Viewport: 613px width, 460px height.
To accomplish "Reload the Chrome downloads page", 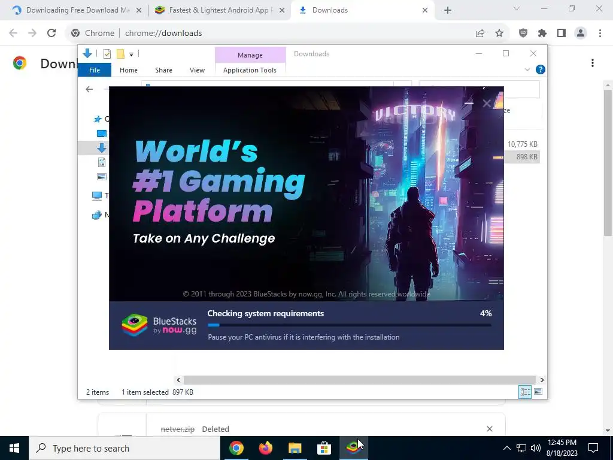I will 51,34.
